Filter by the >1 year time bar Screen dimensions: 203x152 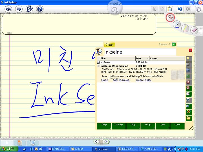point(177,126)
